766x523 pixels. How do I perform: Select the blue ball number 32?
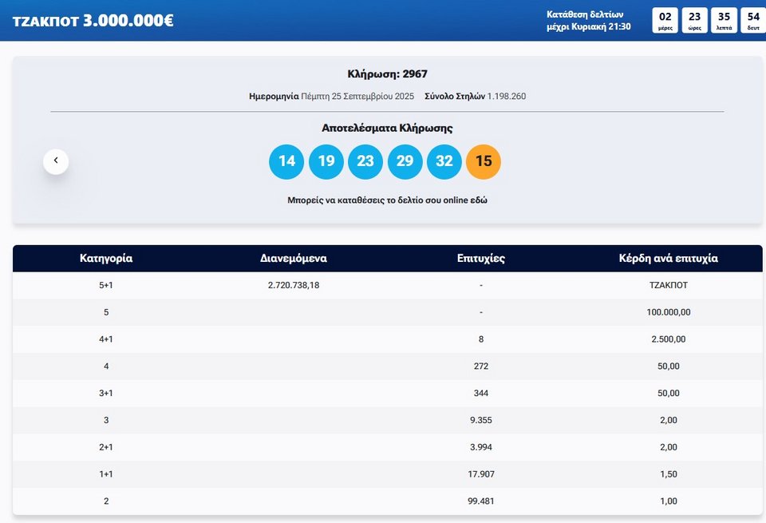click(x=444, y=161)
